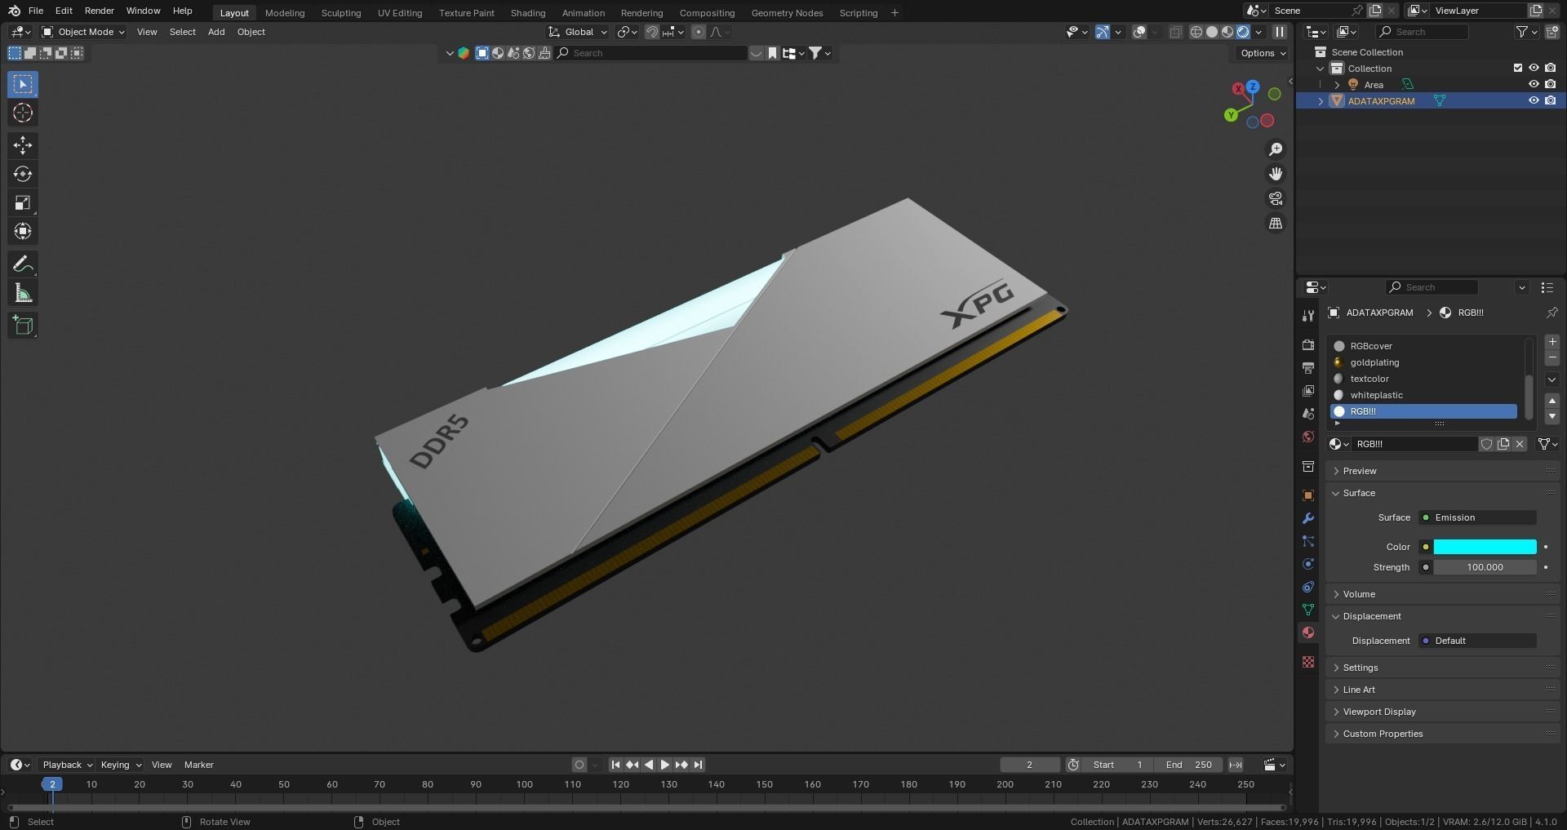
Task: Select the Scale tool
Action: [23, 202]
